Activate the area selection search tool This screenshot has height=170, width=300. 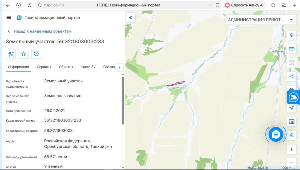[x=291, y=62]
